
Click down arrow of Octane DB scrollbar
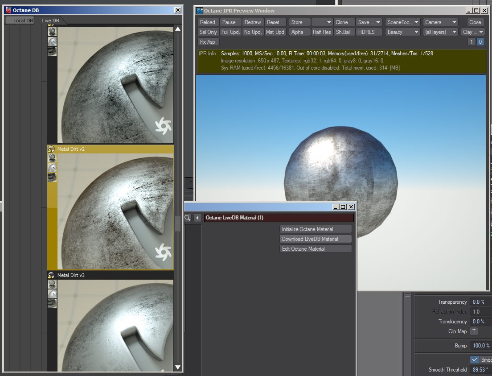[178, 367]
